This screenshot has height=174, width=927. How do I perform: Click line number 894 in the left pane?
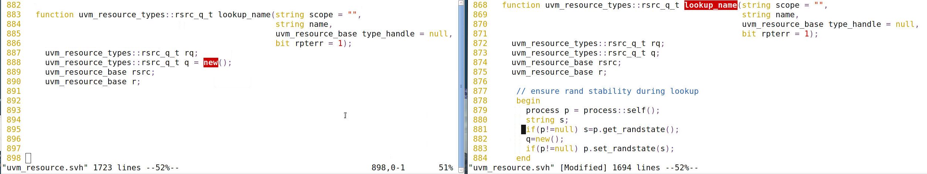click(x=14, y=120)
